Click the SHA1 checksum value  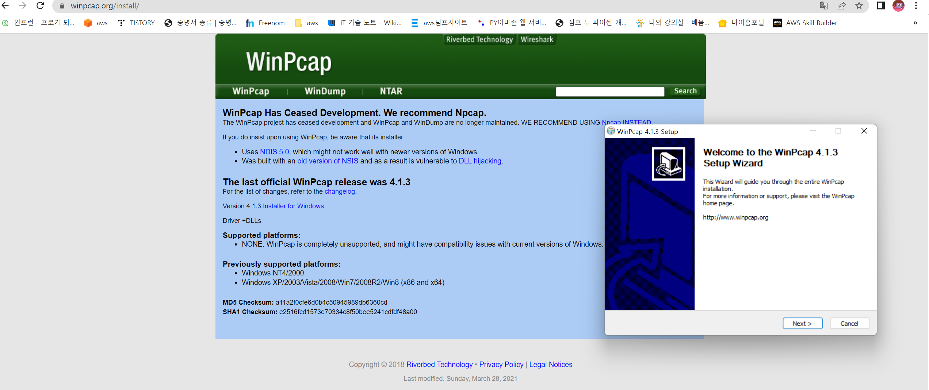pos(348,312)
